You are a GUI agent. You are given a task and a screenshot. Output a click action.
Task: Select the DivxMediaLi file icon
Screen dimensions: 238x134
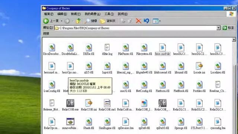pyautogui.click(x=70, y=50)
